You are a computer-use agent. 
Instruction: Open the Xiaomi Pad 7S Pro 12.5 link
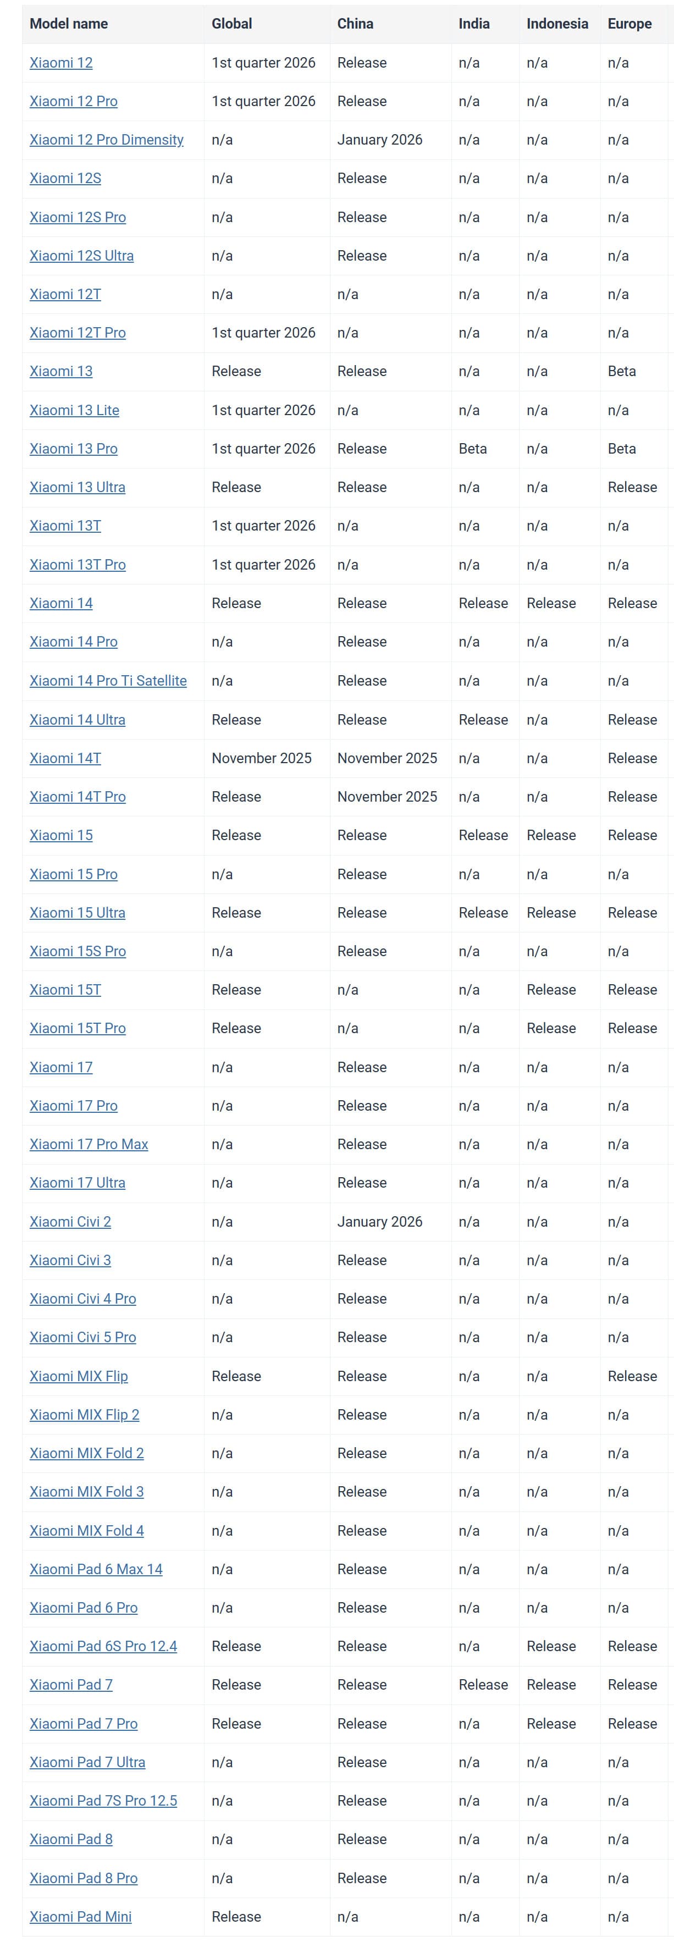(x=103, y=1801)
